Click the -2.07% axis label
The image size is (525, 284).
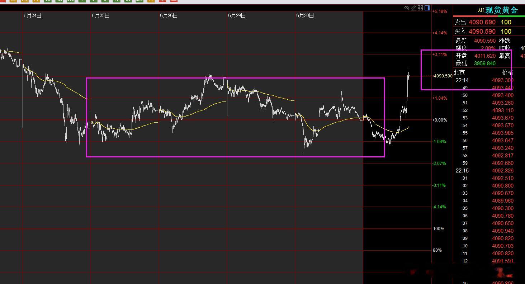pos(440,164)
